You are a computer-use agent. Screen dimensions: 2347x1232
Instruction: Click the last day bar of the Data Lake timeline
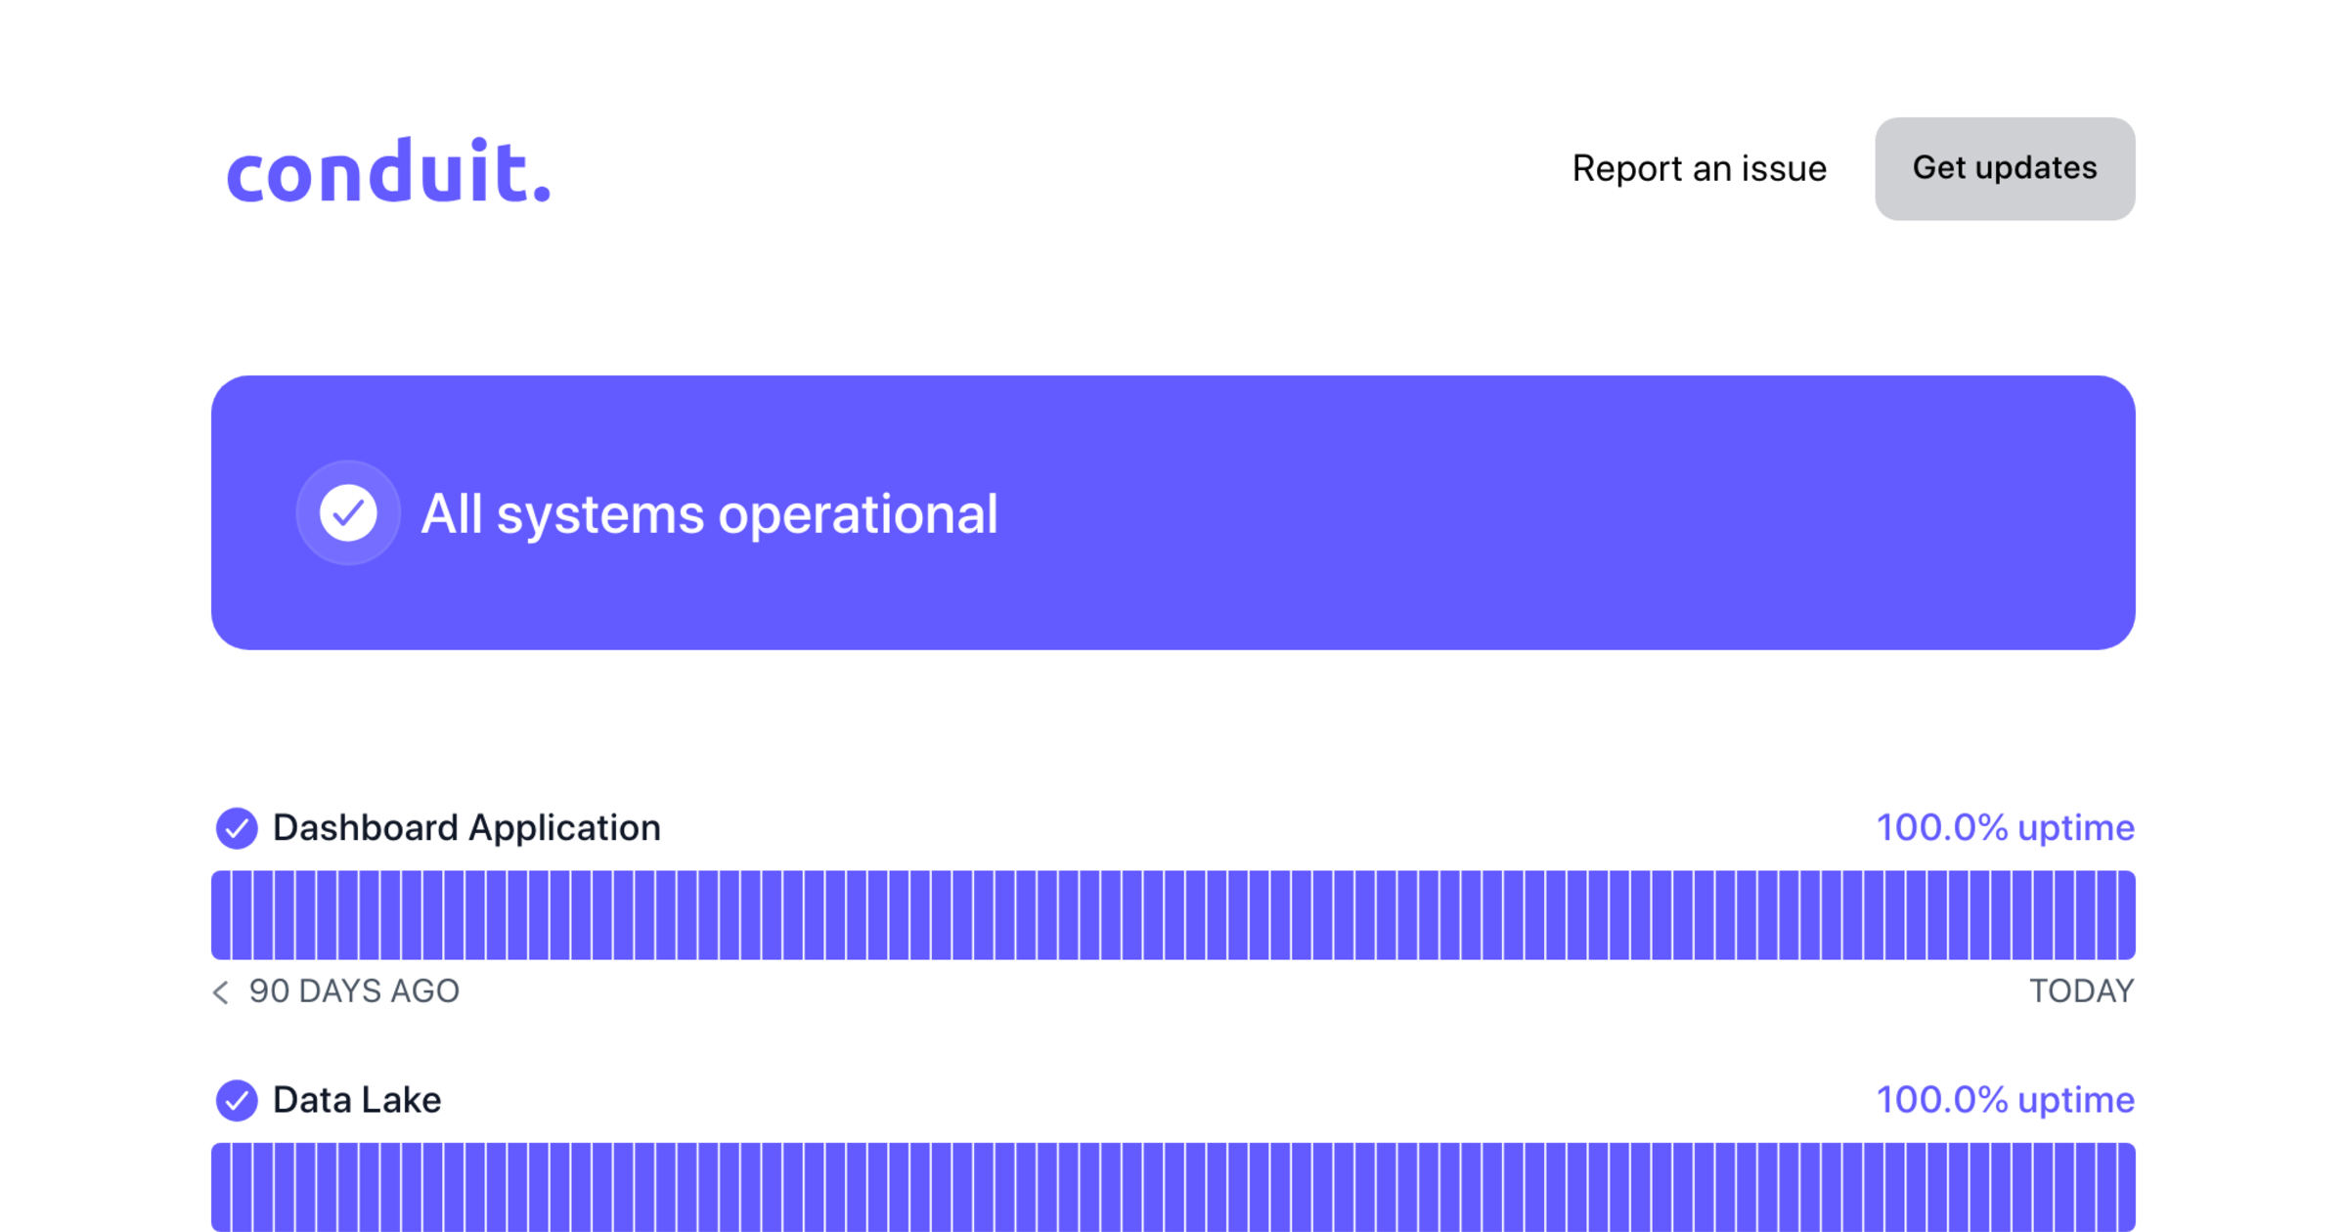[2126, 1187]
